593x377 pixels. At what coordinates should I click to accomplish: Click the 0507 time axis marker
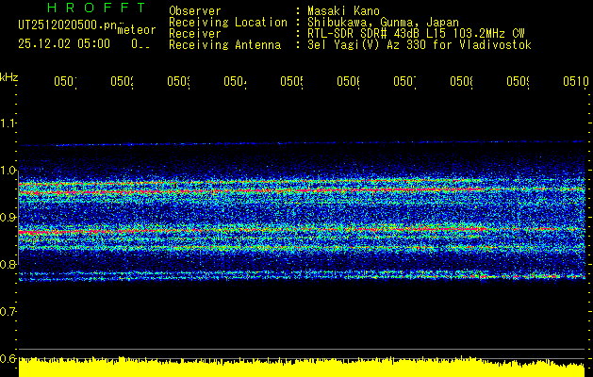click(x=405, y=81)
